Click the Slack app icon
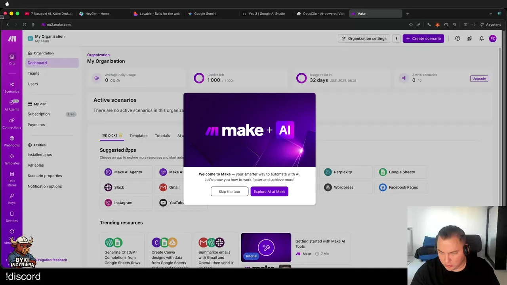 point(108,187)
